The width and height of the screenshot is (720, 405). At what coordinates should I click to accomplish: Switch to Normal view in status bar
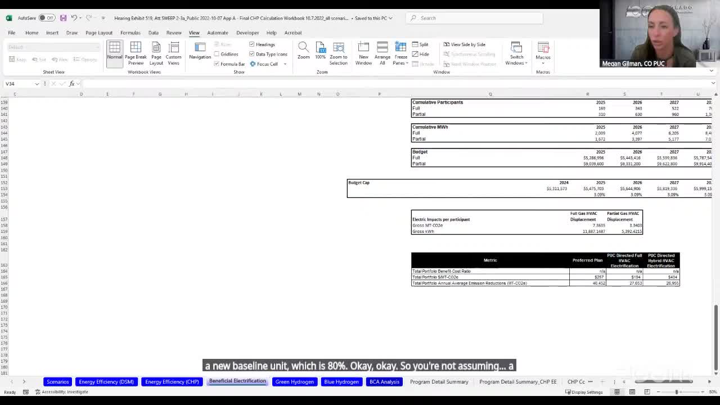[x=617, y=391]
